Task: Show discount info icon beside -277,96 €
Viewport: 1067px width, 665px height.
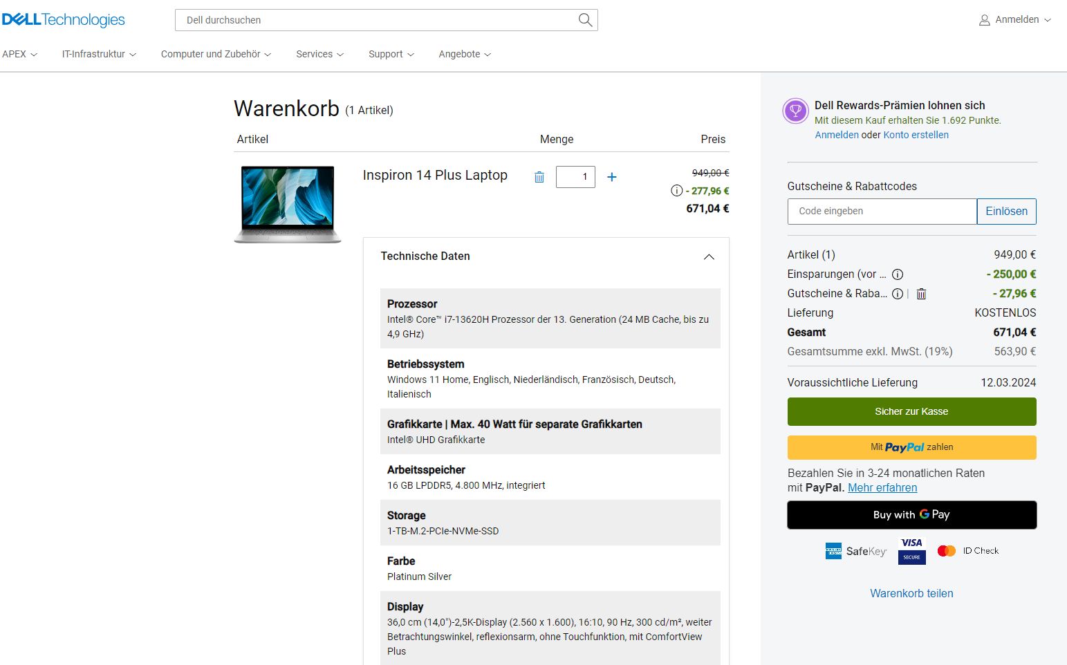Action: point(676,191)
